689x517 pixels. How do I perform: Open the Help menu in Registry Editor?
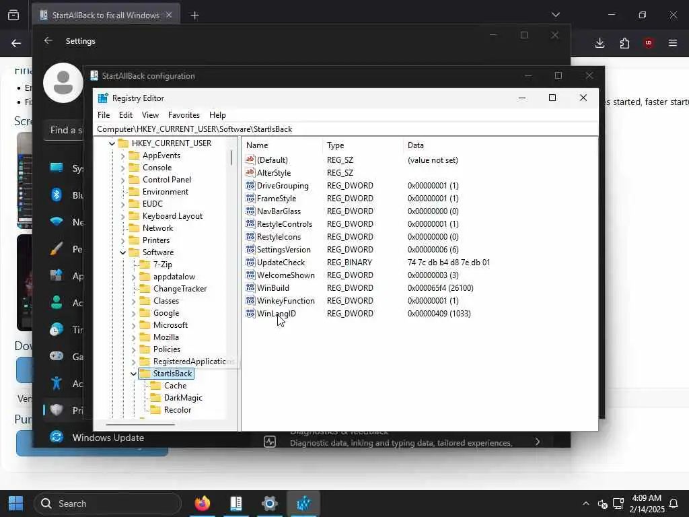[x=217, y=114]
